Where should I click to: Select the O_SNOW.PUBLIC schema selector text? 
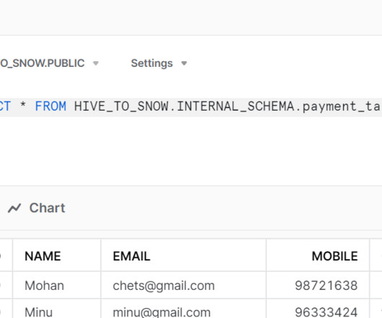tap(43, 63)
